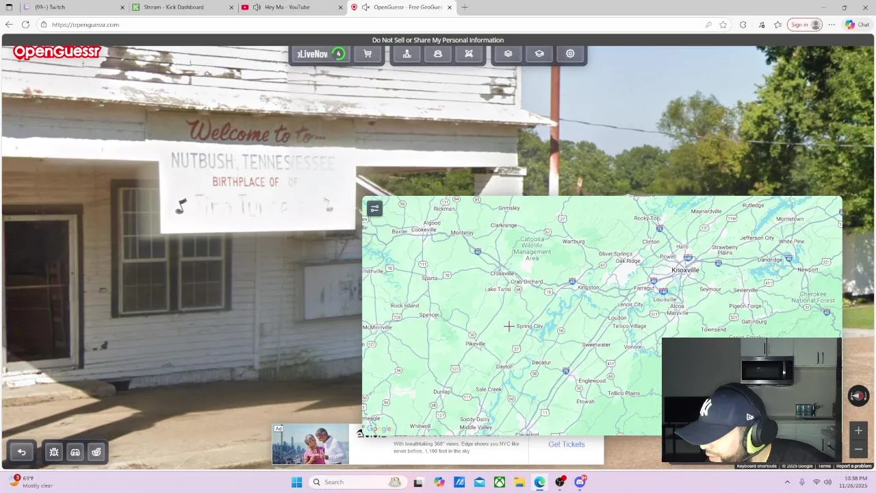Open the media control music icon

[762, 25]
